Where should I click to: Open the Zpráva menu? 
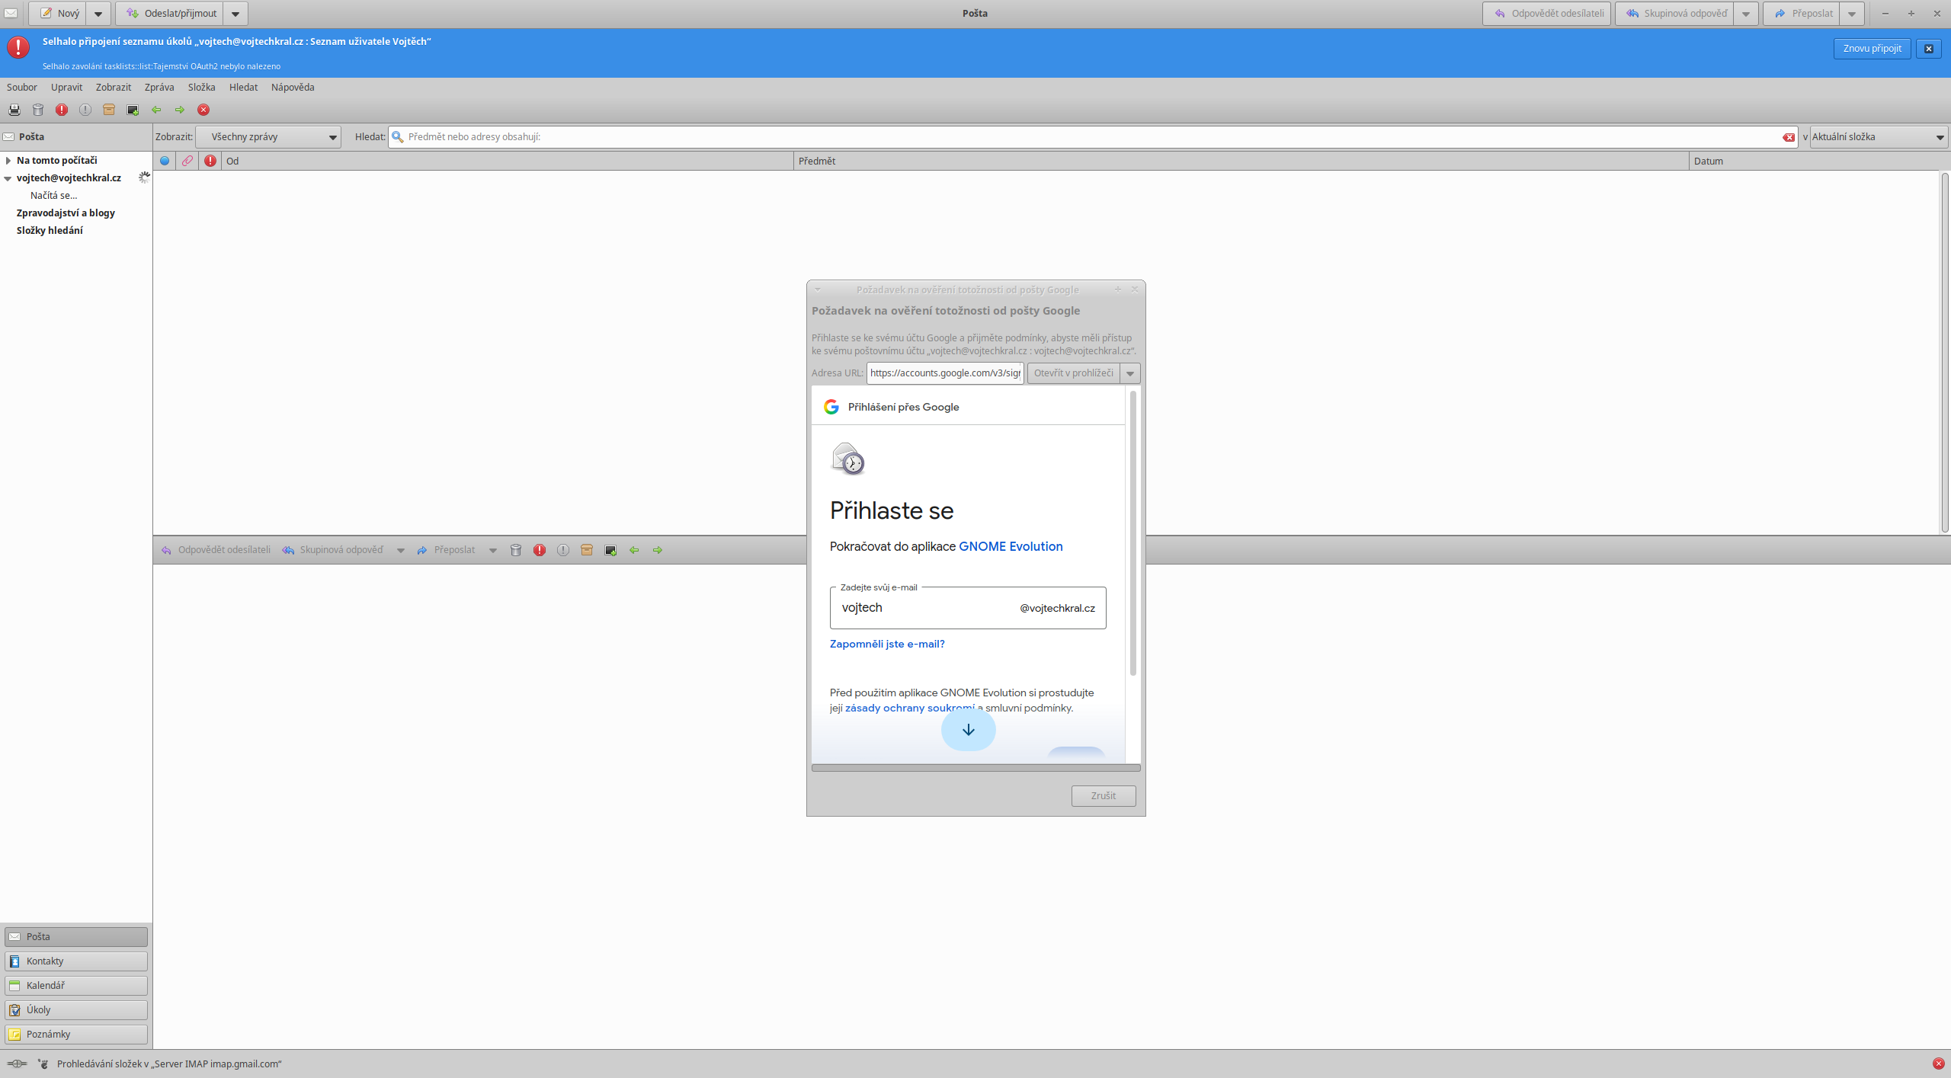point(159,88)
